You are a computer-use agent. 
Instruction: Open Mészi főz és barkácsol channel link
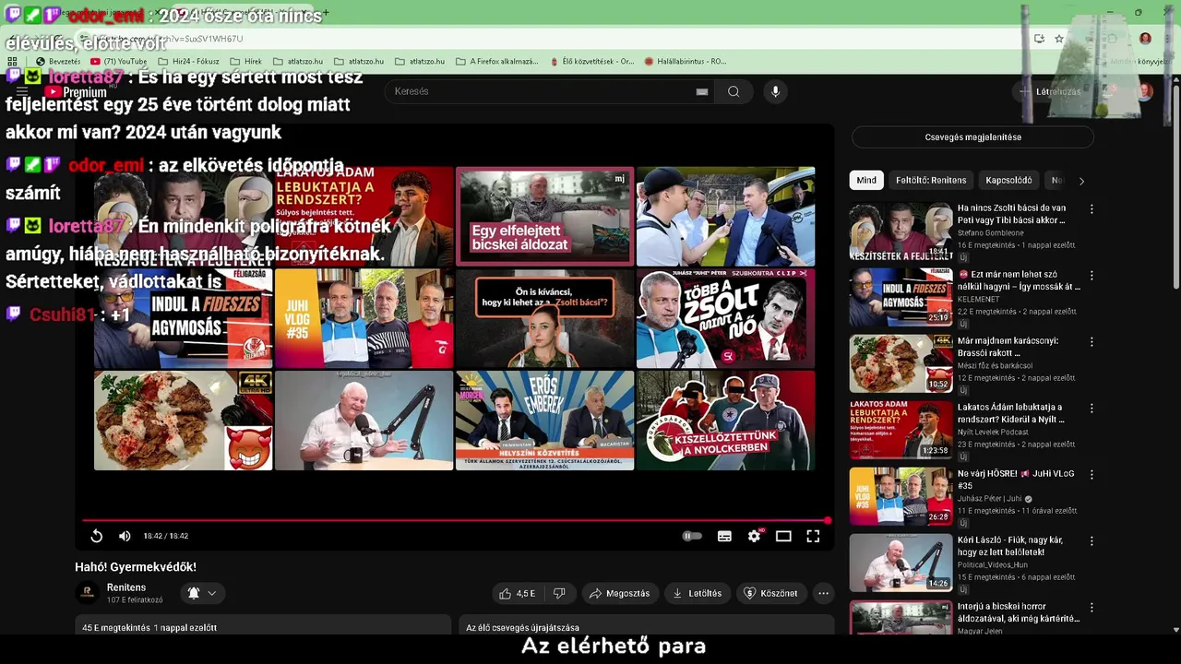pyautogui.click(x=995, y=365)
